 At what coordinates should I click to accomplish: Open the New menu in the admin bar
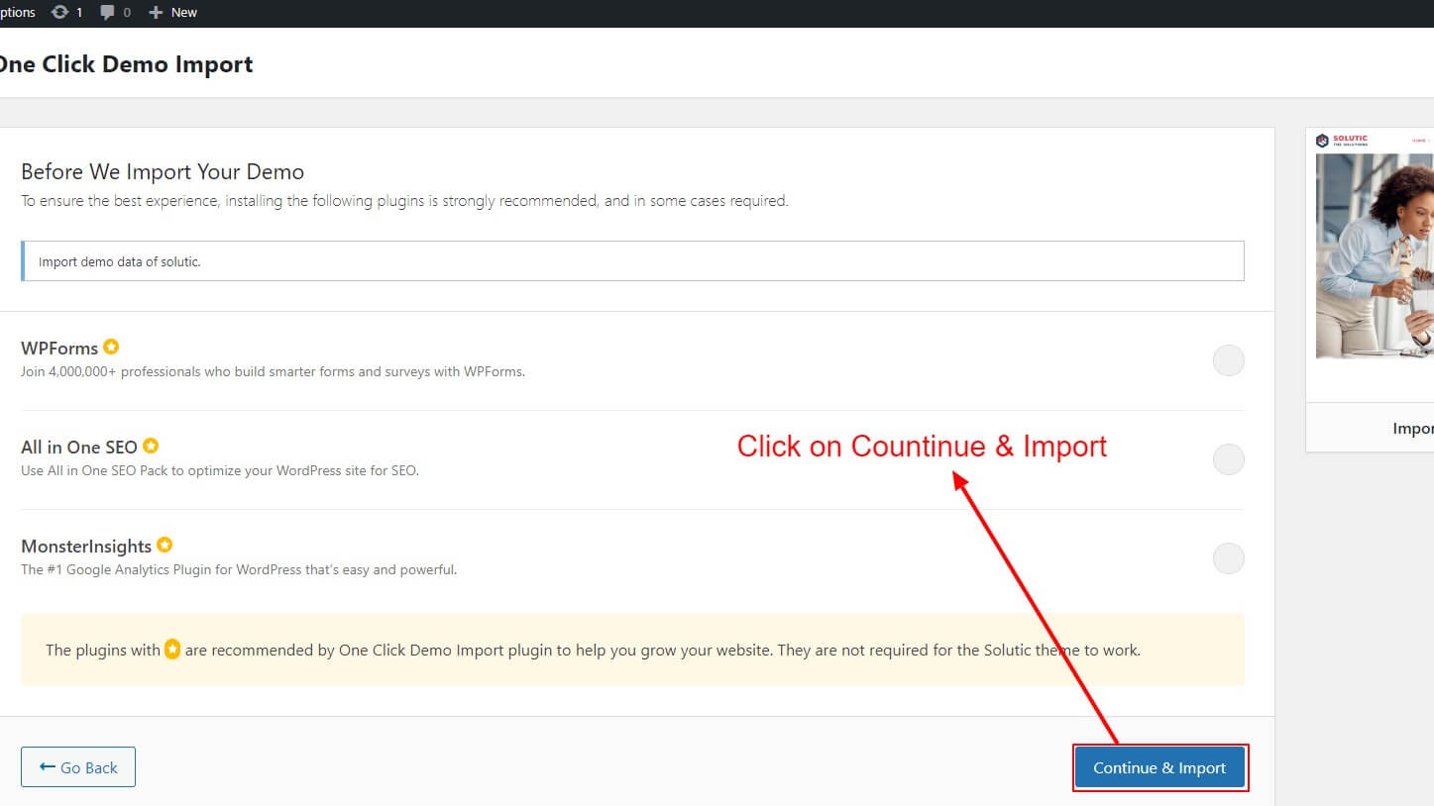[173, 13]
